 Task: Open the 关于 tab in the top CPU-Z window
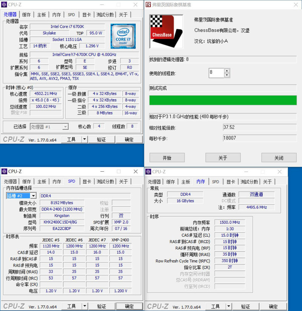coord(123,15)
